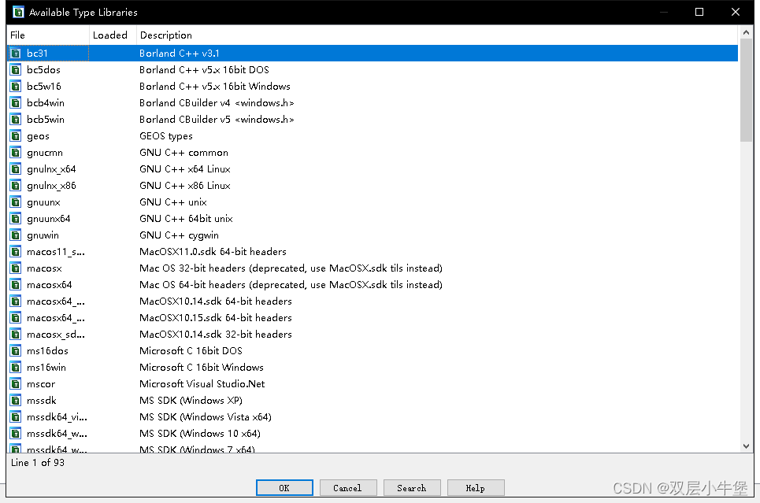Click the Available Type Libraries title icon
The height and width of the screenshot is (503, 760).
tap(18, 12)
